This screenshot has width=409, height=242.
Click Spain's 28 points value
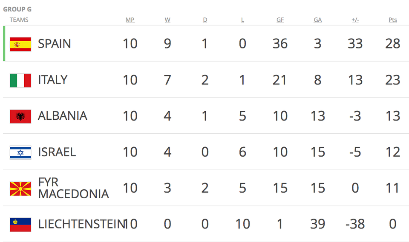pos(392,44)
